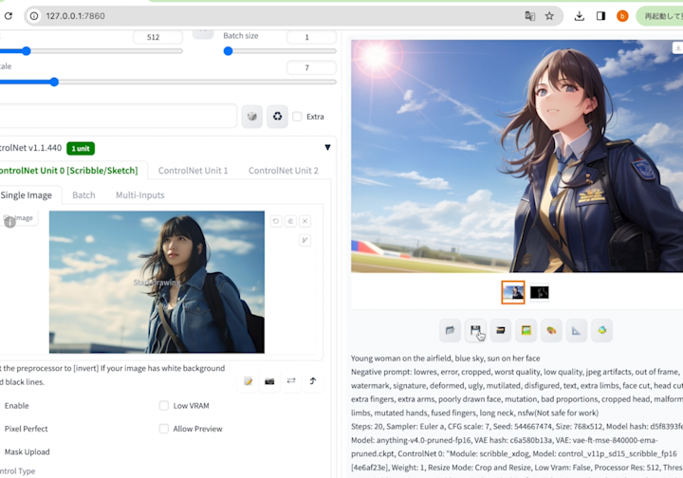The height and width of the screenshot is (478, 683).
Task: Click the CFG scale slider handle
Action: pyautogui.click(x=54, y=82)
